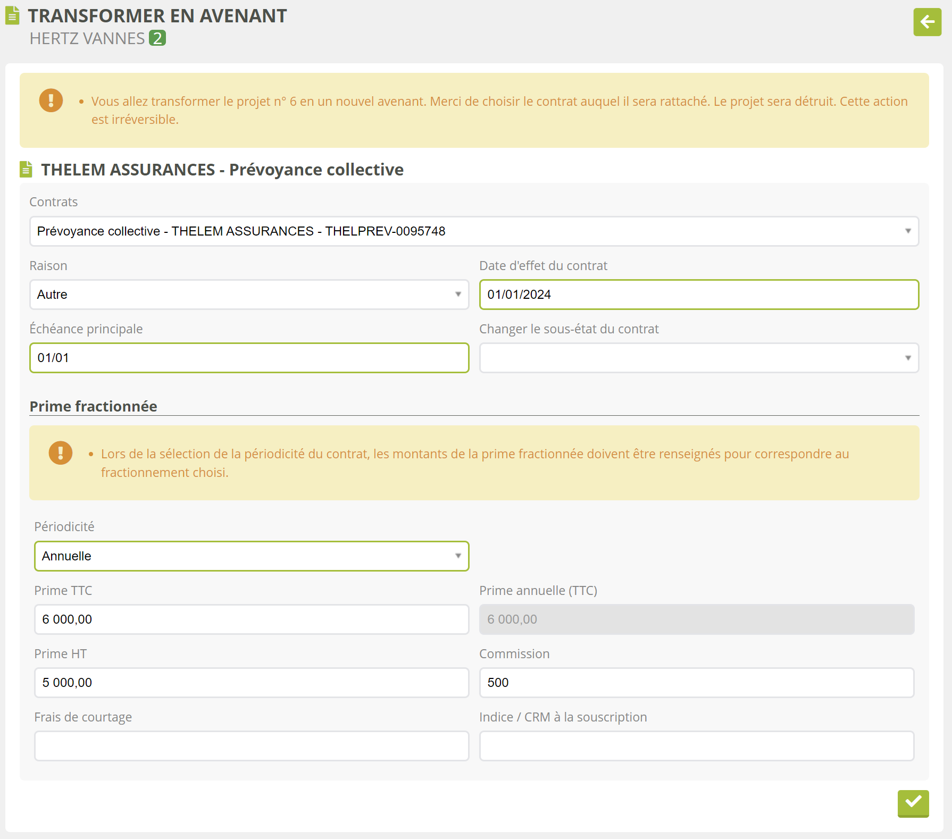Click the Date d'effet du contrat field
The image size is (952, 839).
pyautogui.click(x=698, y=295)
